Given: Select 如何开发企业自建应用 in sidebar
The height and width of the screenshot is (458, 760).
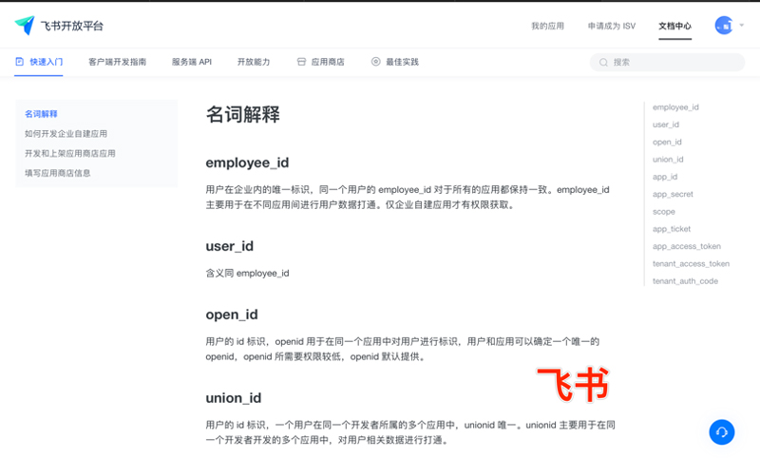Looking at the screenshot, I should point(66,134).
